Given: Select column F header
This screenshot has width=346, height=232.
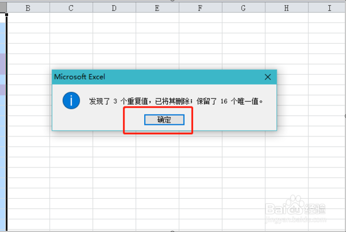Looking at the screenshot, I should [200, 8].
